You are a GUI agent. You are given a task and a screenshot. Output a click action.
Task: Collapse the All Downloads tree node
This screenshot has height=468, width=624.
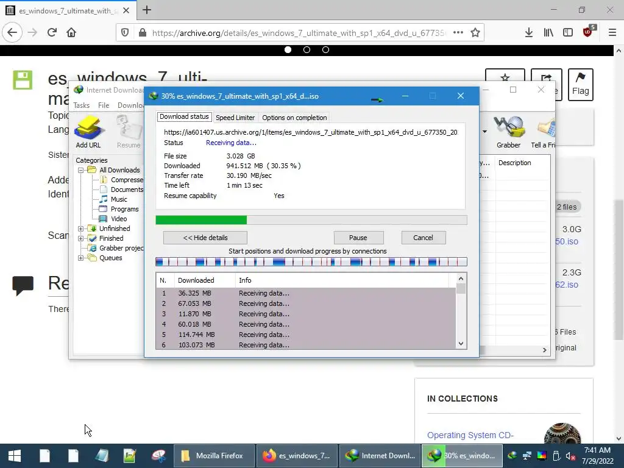[81, 170]
